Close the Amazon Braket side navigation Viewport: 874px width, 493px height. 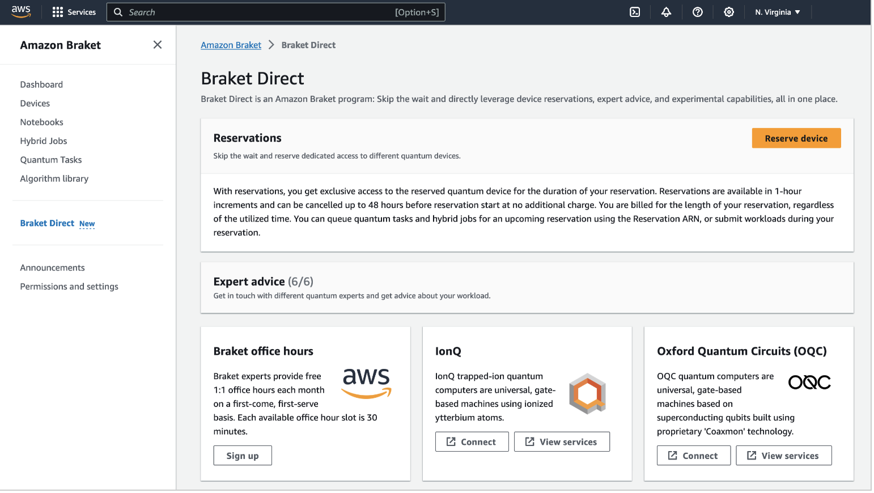(x=158, y=45)
